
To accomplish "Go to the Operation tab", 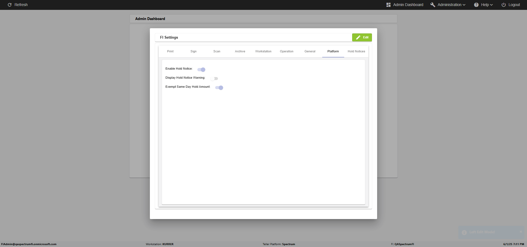I will (287, 52).
